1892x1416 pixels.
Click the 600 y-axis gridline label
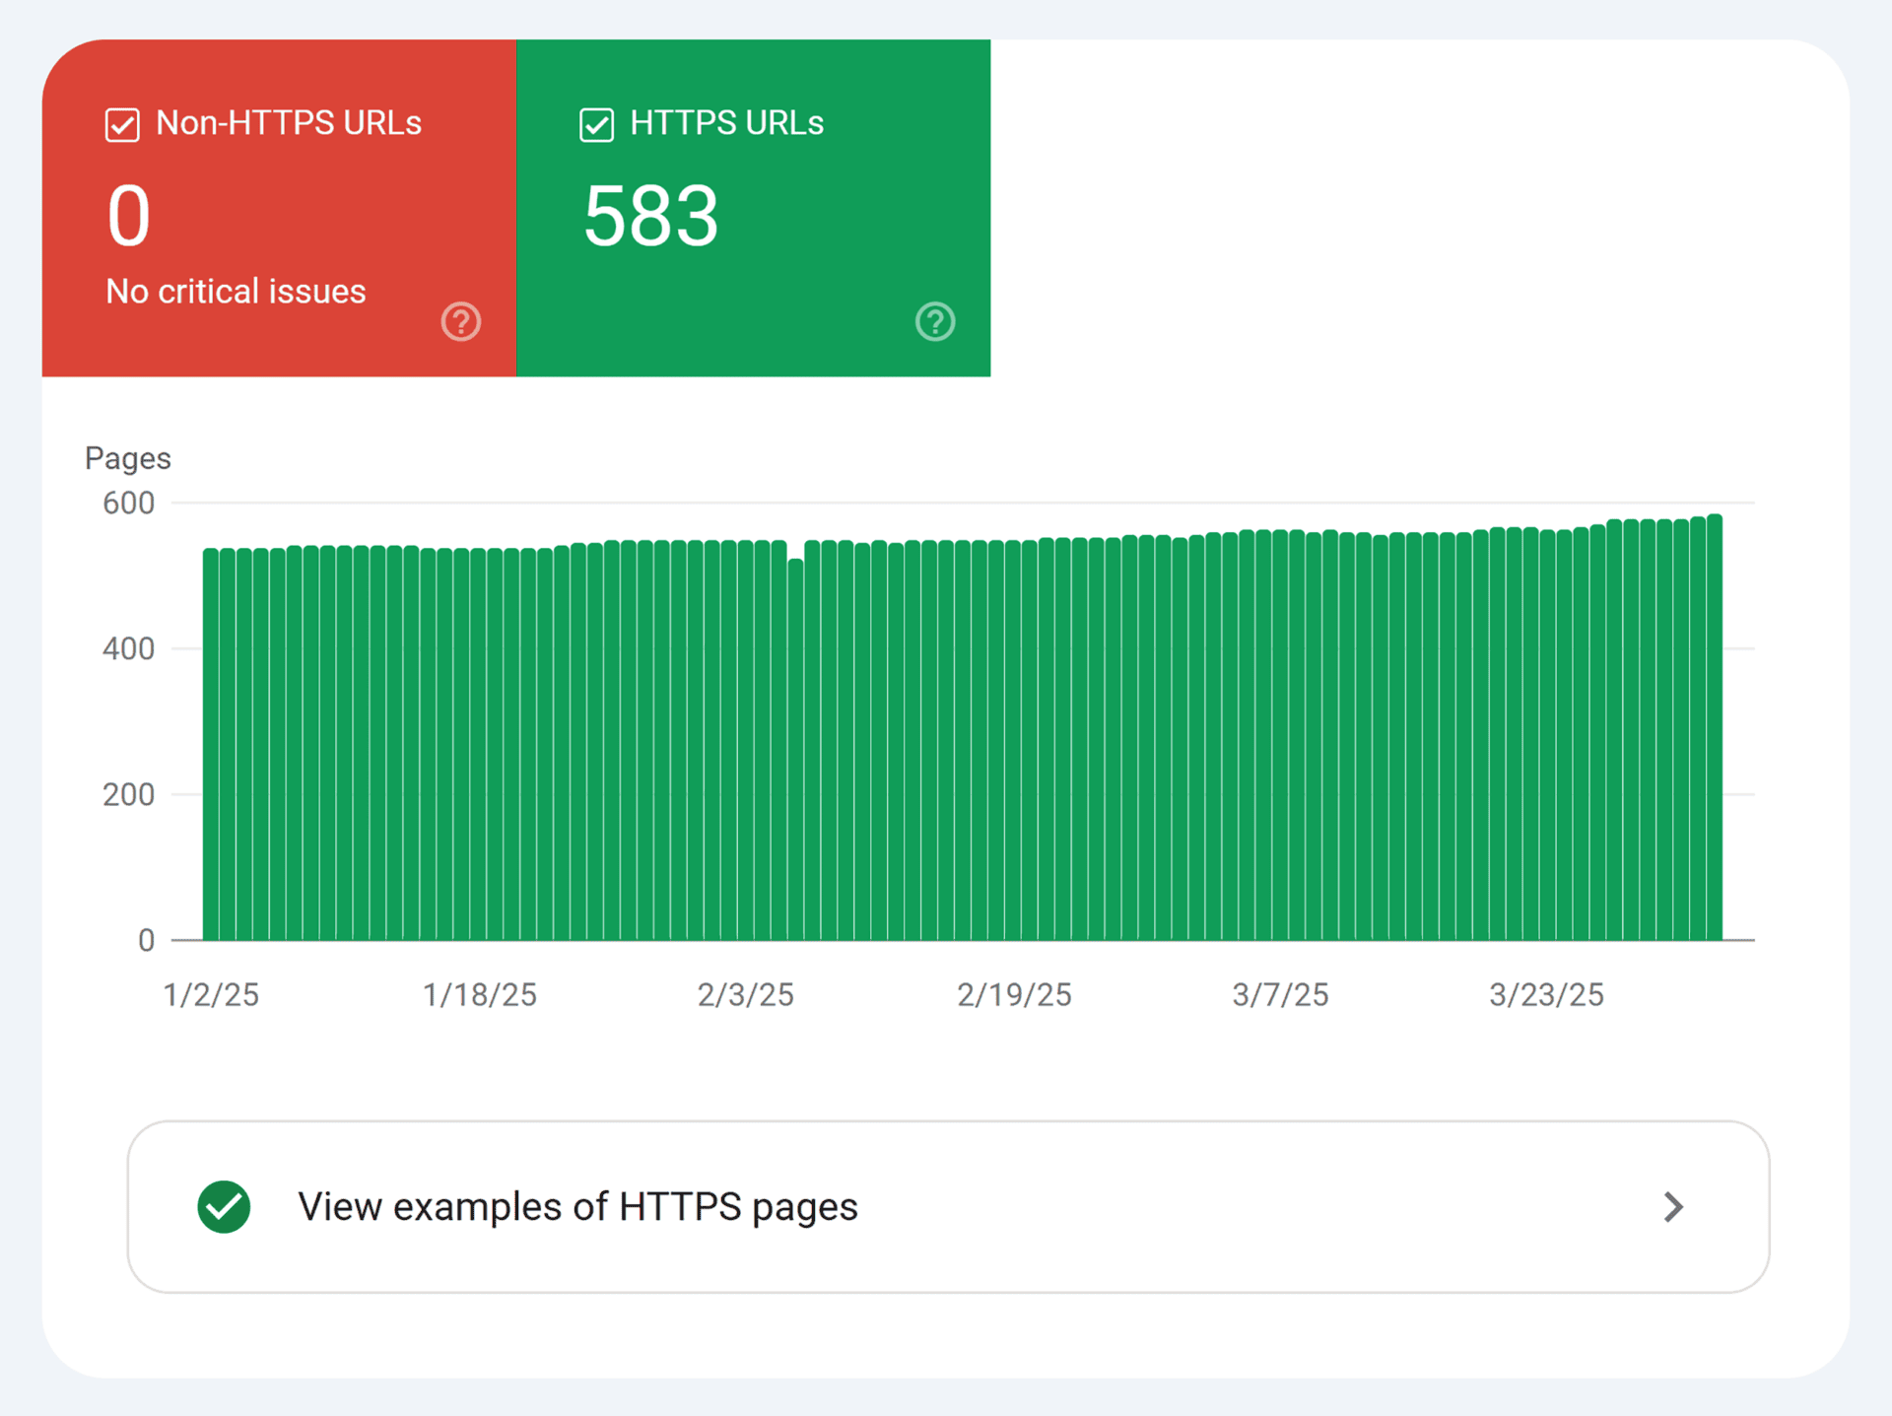128,504
